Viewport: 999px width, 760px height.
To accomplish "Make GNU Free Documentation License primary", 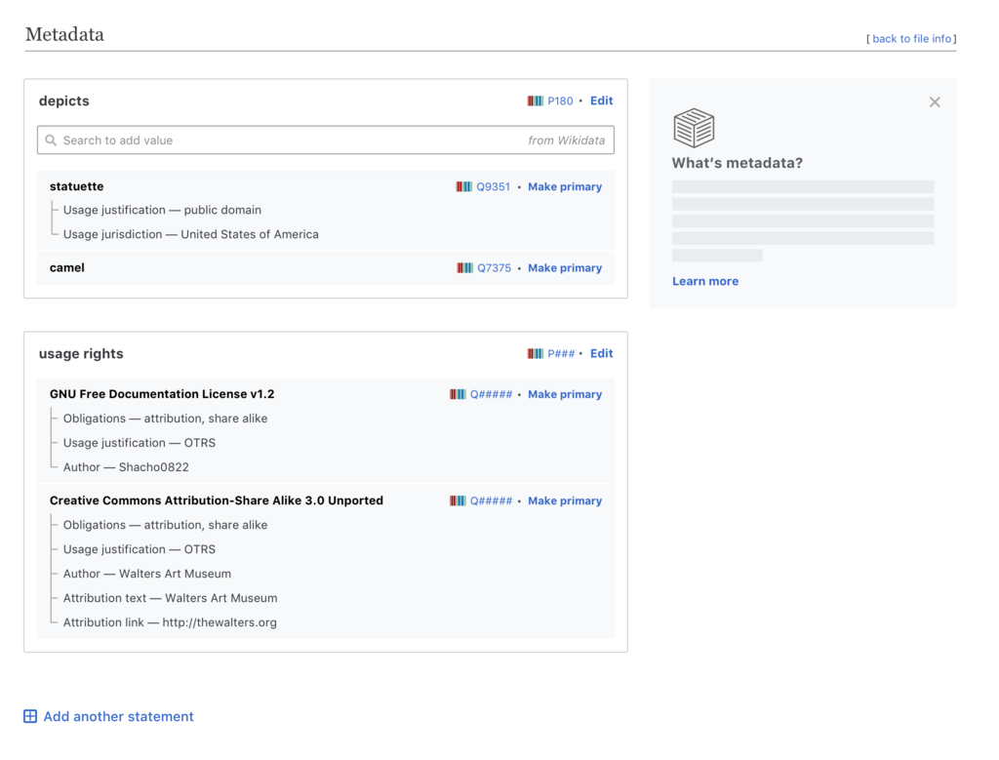I will [565, 394].
